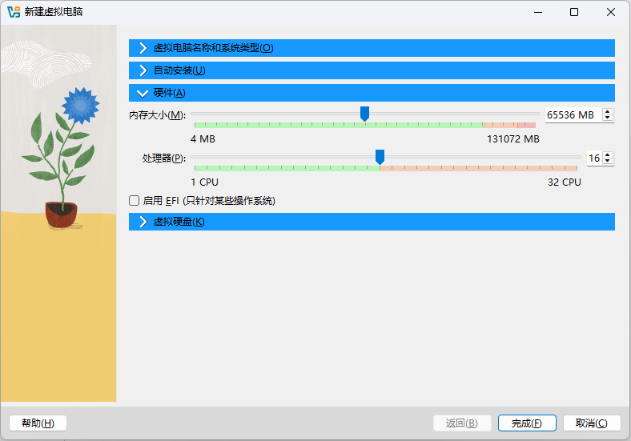Click the 4 MB minimum memory label

[x=203, y=139]
